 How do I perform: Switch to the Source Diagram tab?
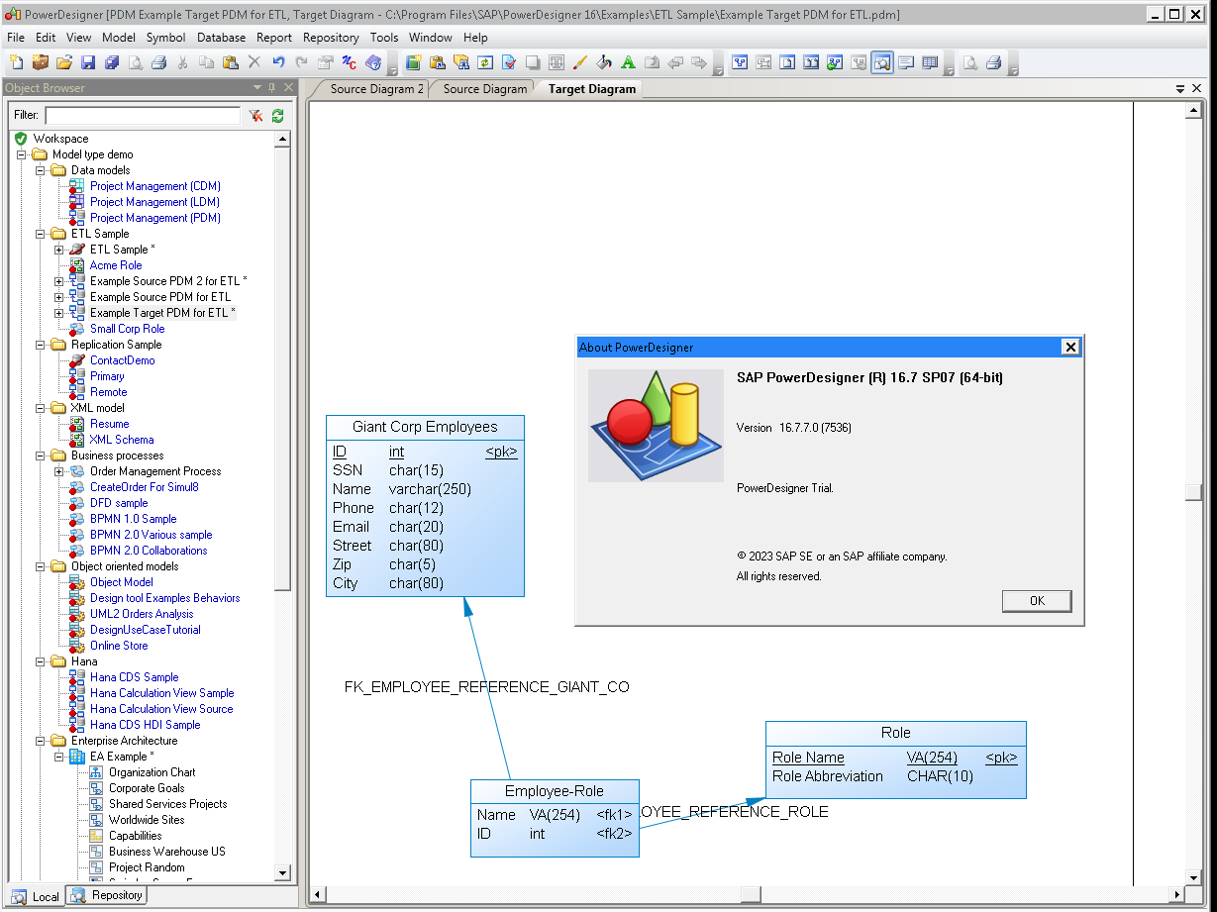pyautogui.click(x=485, y=89)
